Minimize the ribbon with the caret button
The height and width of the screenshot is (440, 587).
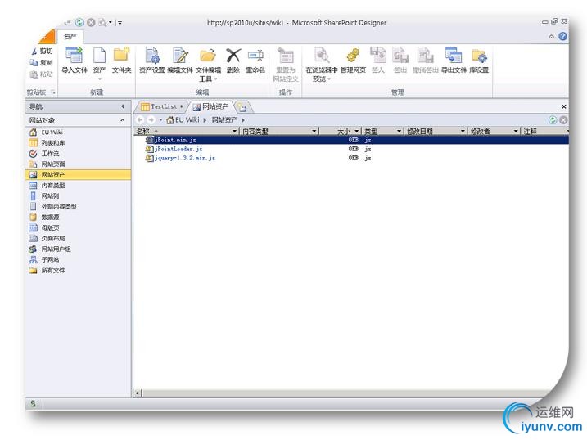click(551, 37)
